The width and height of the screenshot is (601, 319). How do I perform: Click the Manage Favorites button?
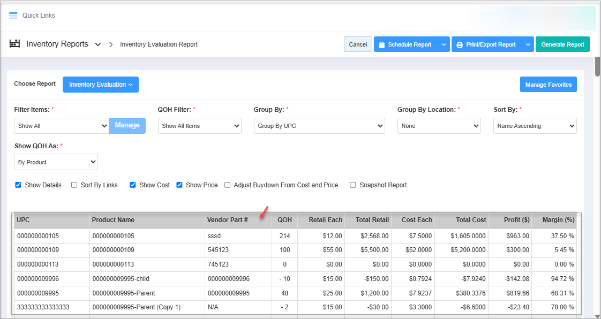pyautogui.click(x=548, y=85)
